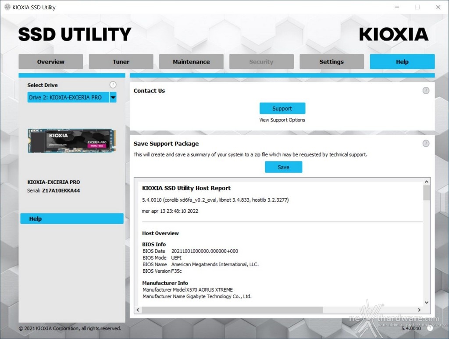This screenshot has height=339, width=449.
Task: Go to the Settings tab
Action: tap(331, 61)
